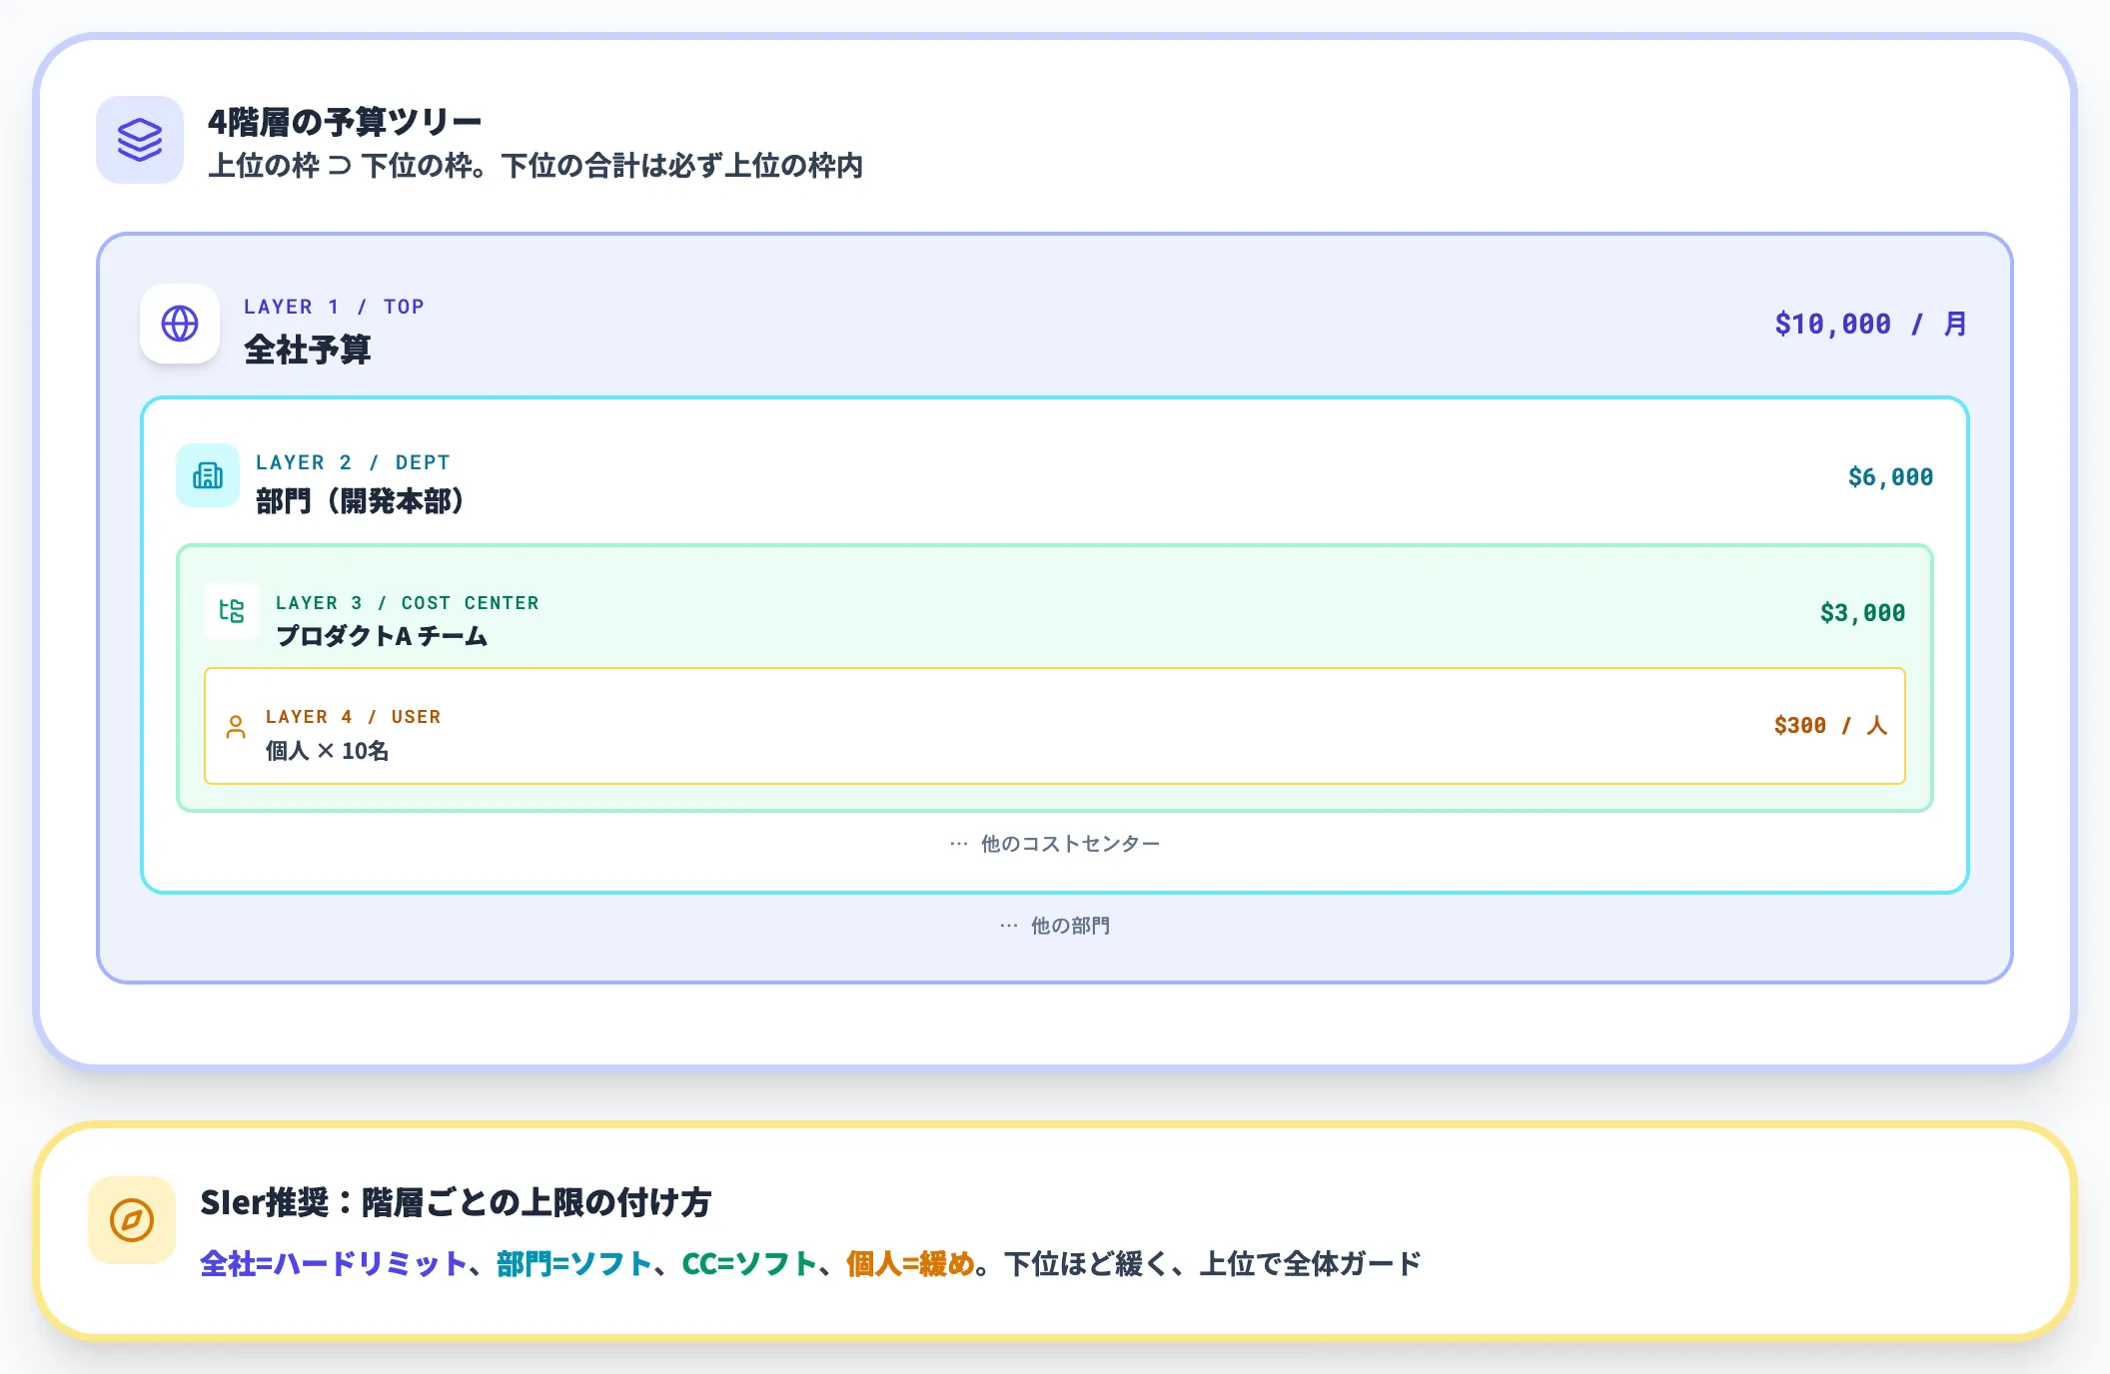Click the 個人=緩め colored text

click(x=910, y=1261)
